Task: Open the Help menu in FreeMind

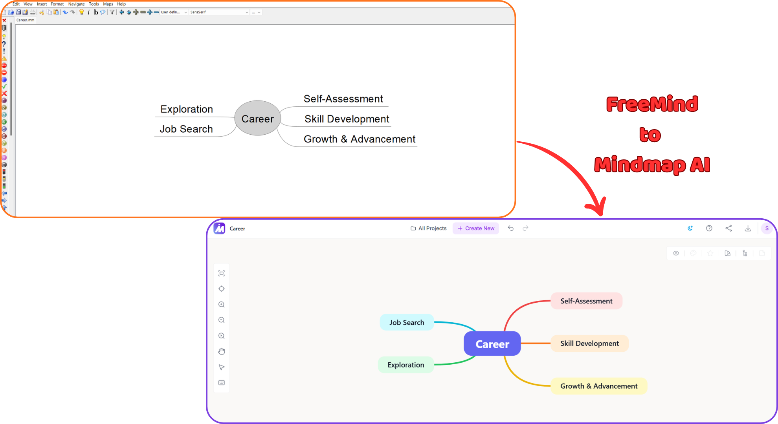Action: click(x=121, y=4)
